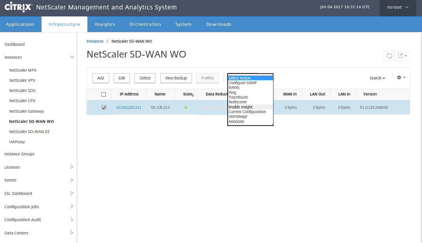This screenshot has width=422, height=243.
Task: Open the HAProxy sidebar item
Action: tap(17, 142)
